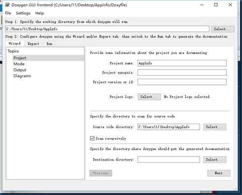This screenshot has width=242, height=195.
Task: Select the Diagrams topic
Action: click(x=22, y=76)
